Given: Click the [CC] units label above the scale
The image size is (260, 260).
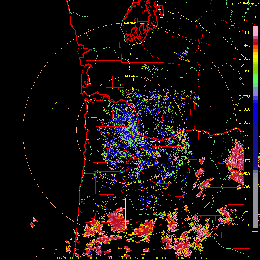Looking at the screenshot, I should click(x=246, y=20).
